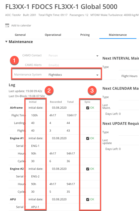
Task: Toggle the Engine #1 sync checkbox
Action: point(88,138)
